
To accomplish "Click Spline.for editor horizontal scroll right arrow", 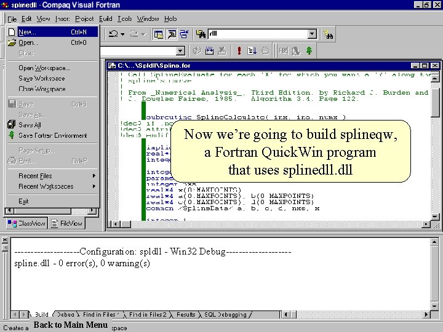I will (x=426, y=224).
